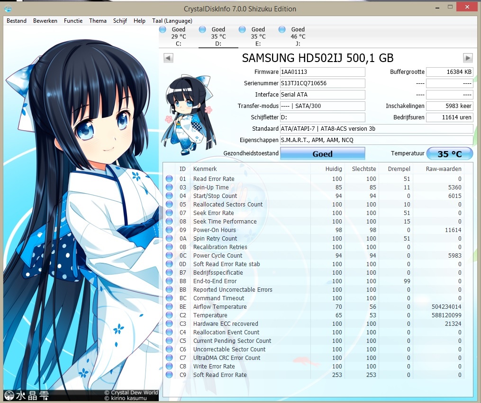Click the Inschakelingen field 5983 keer

click(x=449, y=106)
